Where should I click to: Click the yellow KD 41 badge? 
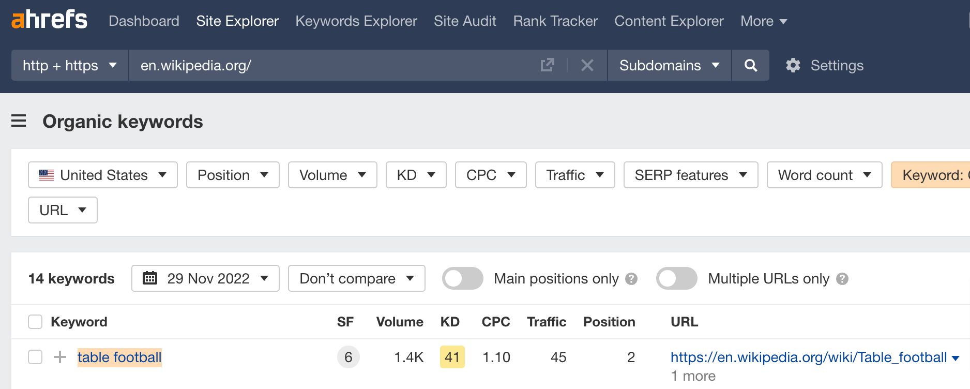click(x=452, y=357)
